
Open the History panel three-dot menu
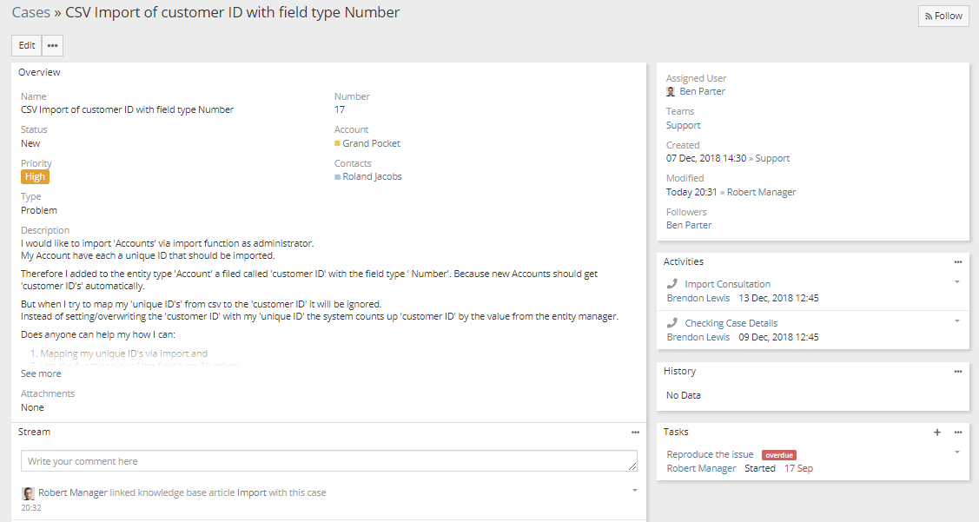958,371
